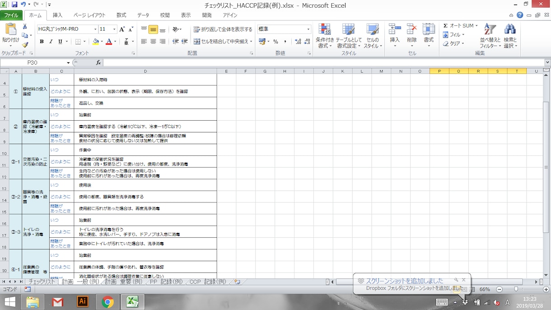Apply percent style with the % icon
The image size is (551, 310).
[x=275, y=42]
